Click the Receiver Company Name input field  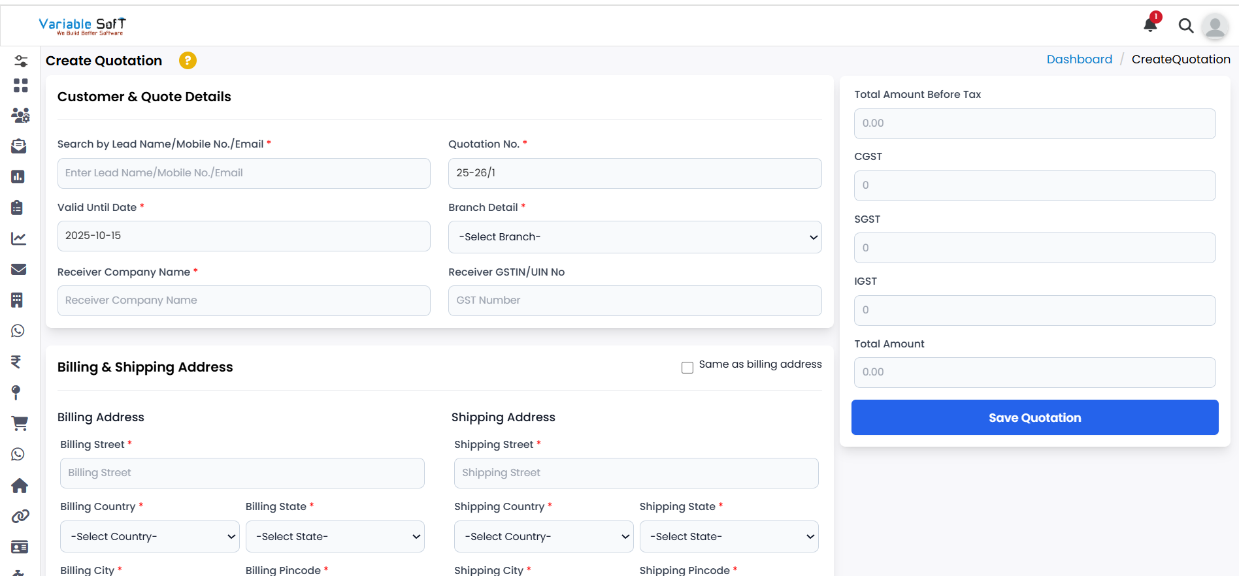coord(244,300)
